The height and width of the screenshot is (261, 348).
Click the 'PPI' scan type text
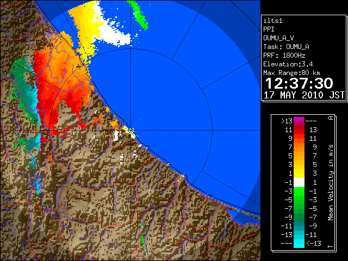(x=269, y=29)
